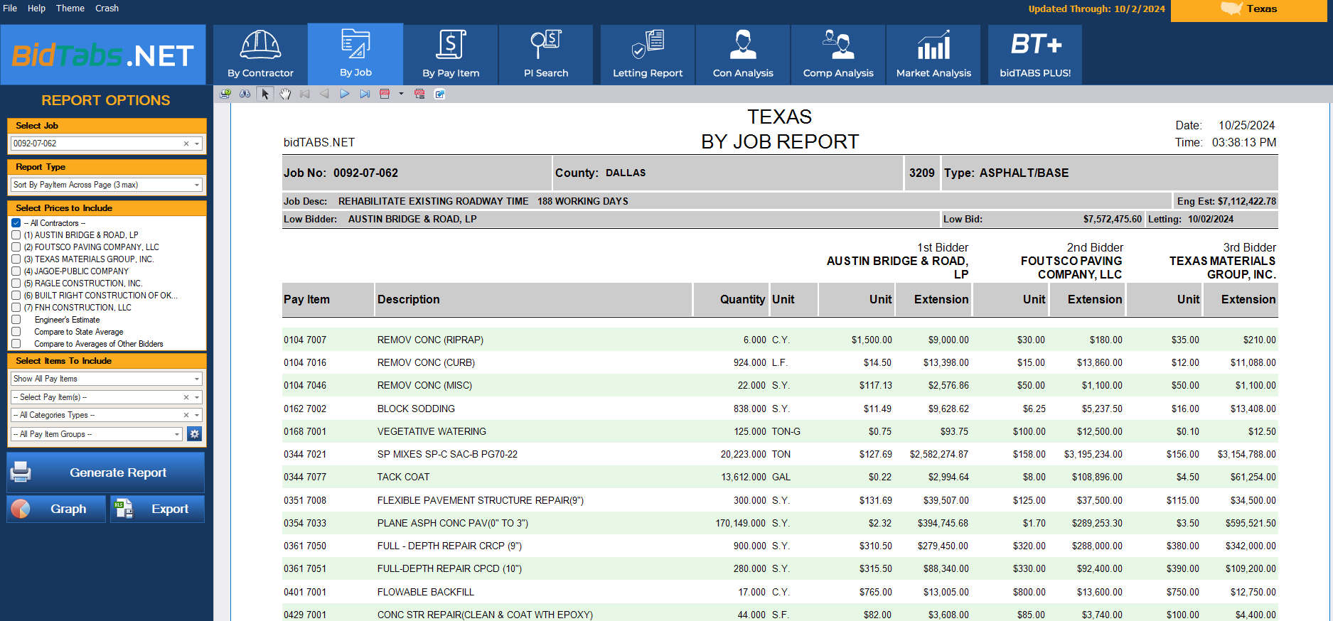Check Built Right Construction of OK

click(x=16, y=296)
